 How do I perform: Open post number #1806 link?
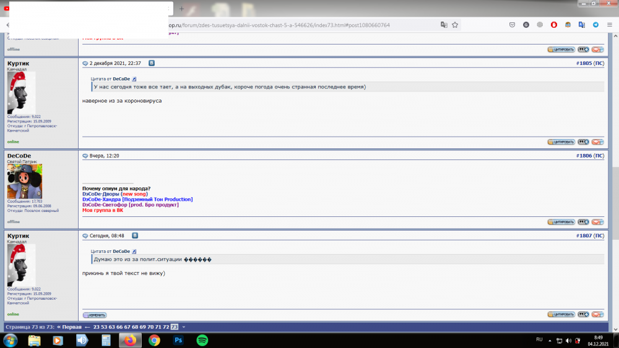584,156
